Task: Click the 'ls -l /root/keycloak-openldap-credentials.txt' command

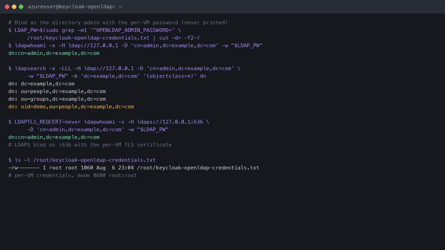Action: point(82,160)
